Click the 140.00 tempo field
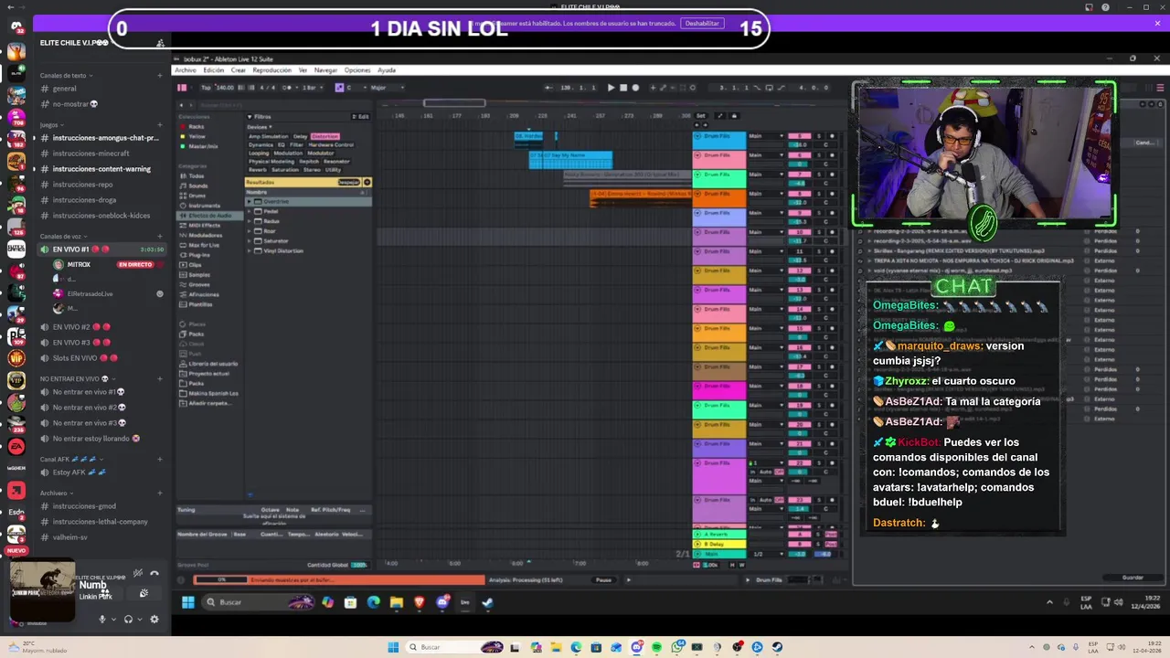 [x=225, y=88]
